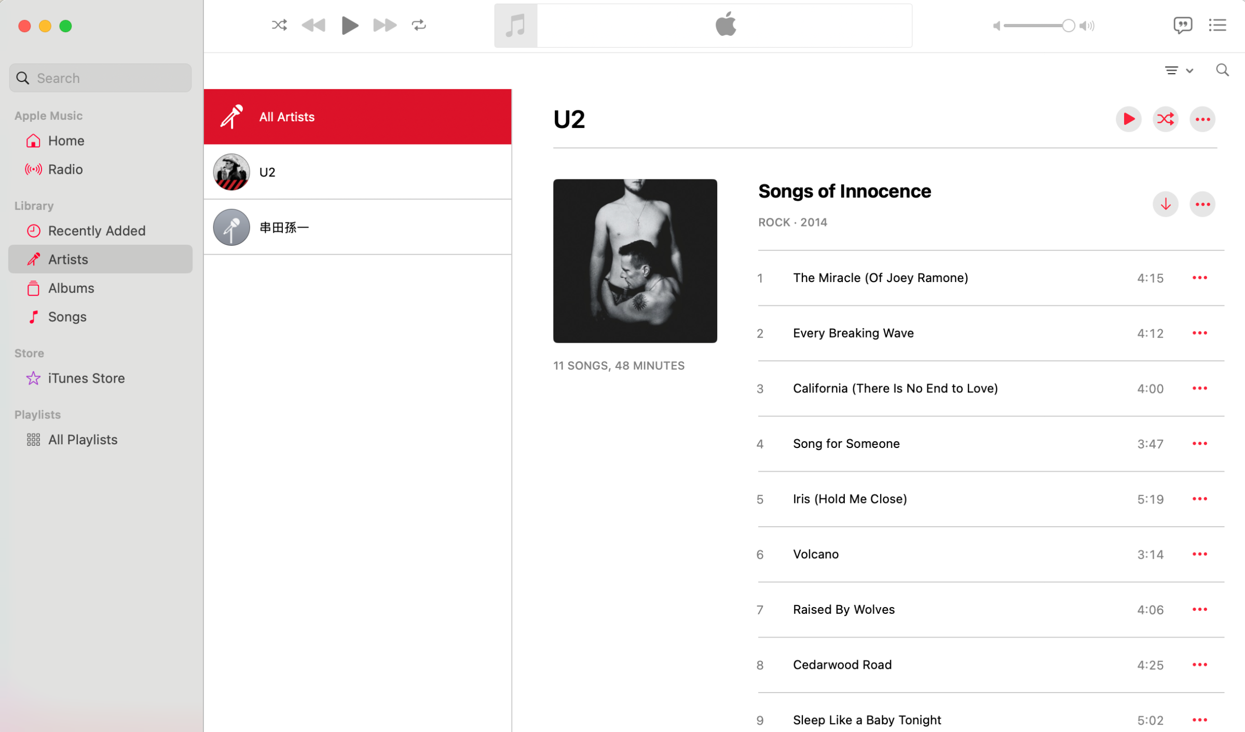Download the Songs of Innocence album

(x=1166, y=204)
